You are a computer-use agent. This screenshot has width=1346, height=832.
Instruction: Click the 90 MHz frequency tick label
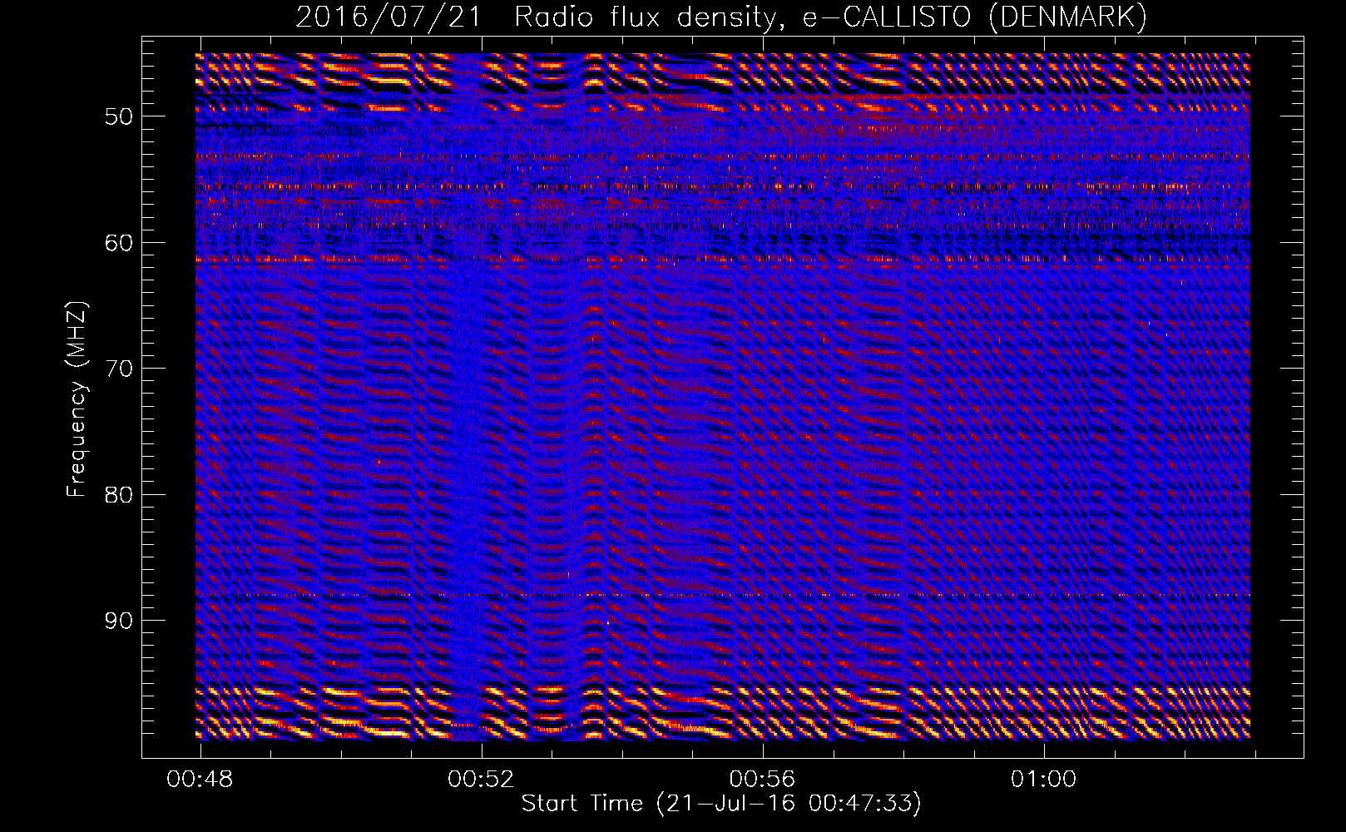point(118,621)
